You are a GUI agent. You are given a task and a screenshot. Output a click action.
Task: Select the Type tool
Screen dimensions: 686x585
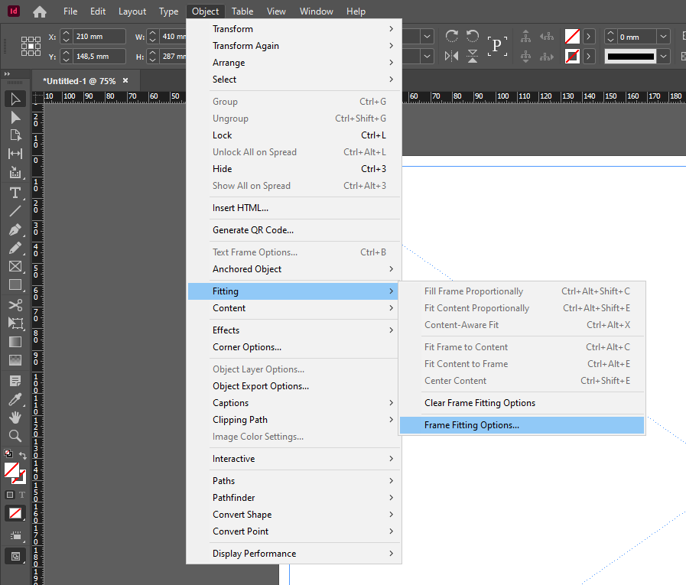(15, 193)
